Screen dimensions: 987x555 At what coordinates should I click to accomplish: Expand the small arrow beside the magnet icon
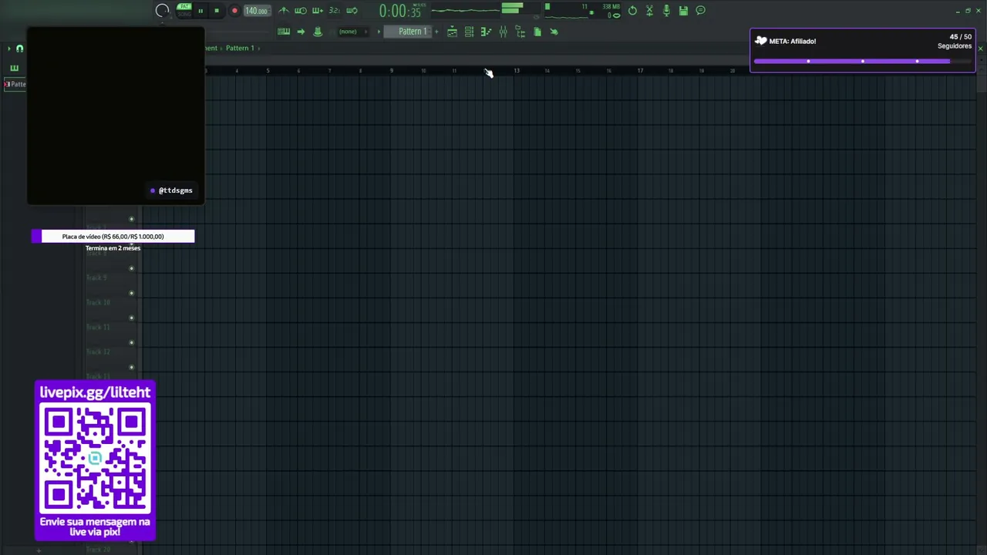pyautogui.click(x=8, y=49)
